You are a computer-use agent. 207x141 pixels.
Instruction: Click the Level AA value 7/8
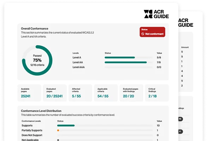159,62
